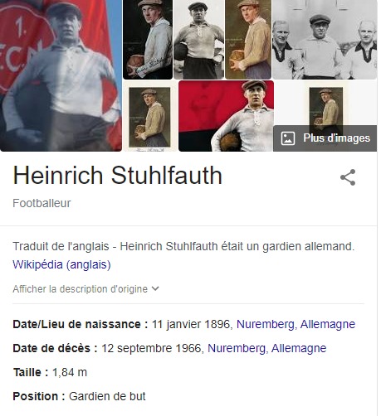Open photo with red and black background
Screen dimensions: 381x416
coord(226,116)
